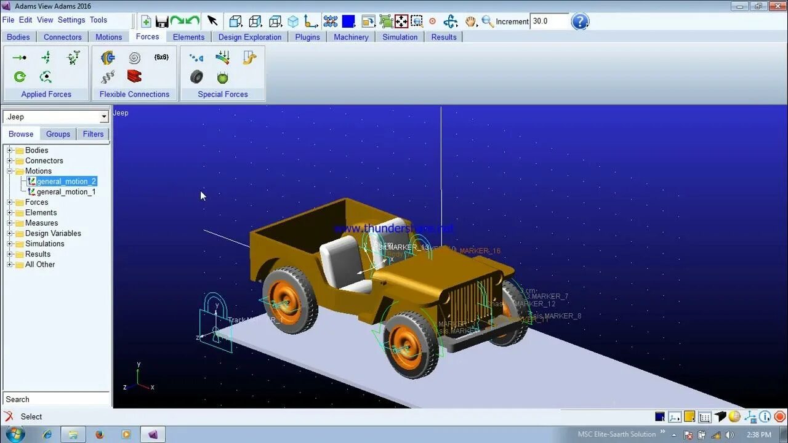The image size is (788, 443).
Task: Click the Increment value field
Action: [x=549, y=21]
